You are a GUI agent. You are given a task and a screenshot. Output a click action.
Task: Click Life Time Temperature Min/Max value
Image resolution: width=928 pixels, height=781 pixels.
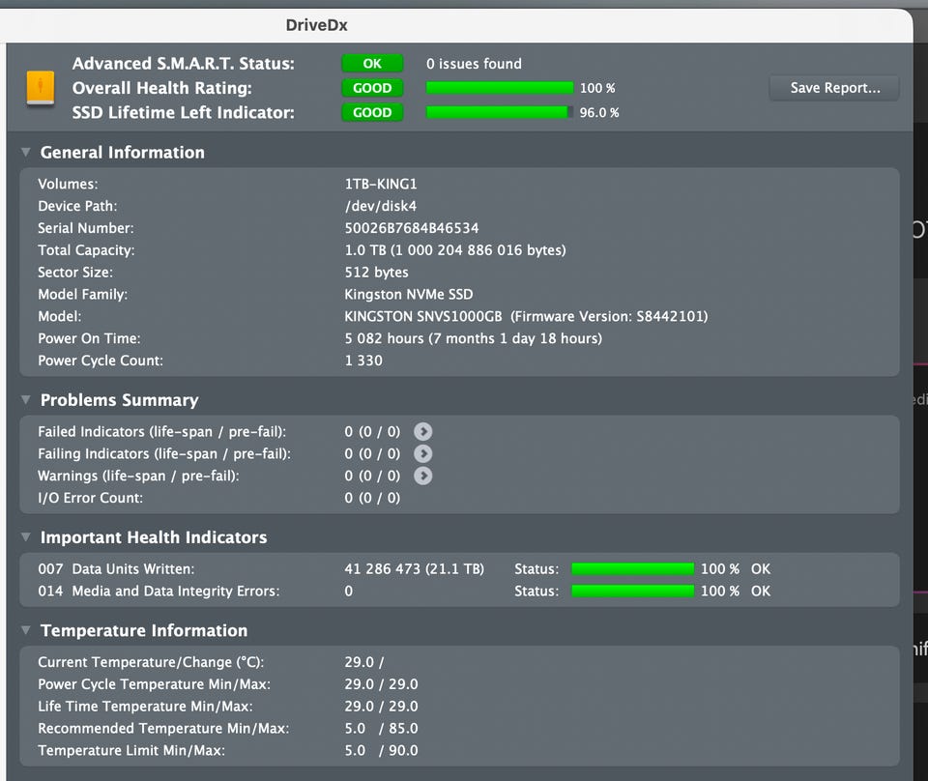point(381,707)
